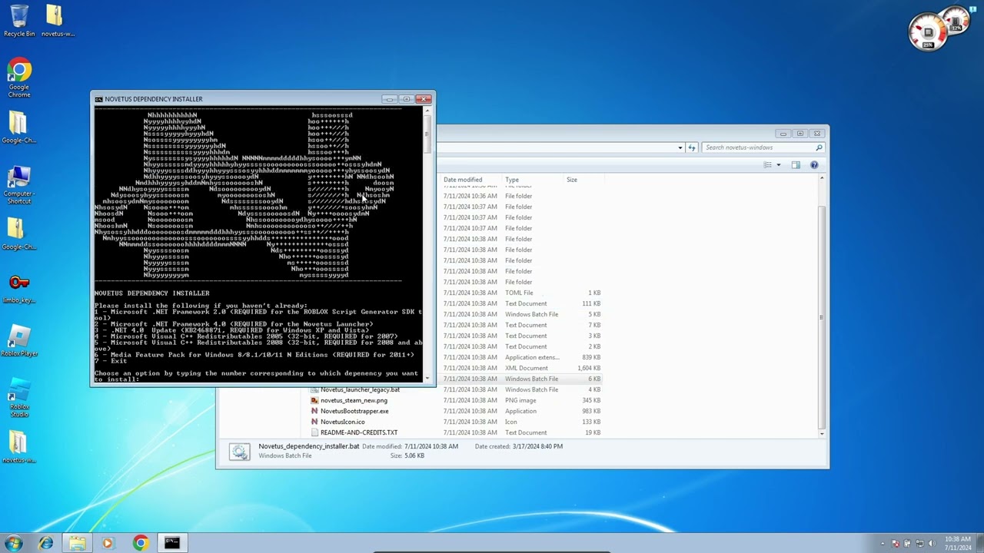The width and height of the screenshot is (984, 553).
Task: Select the Computer Shortcut desktop icon
Action: [x=19, y=184]
